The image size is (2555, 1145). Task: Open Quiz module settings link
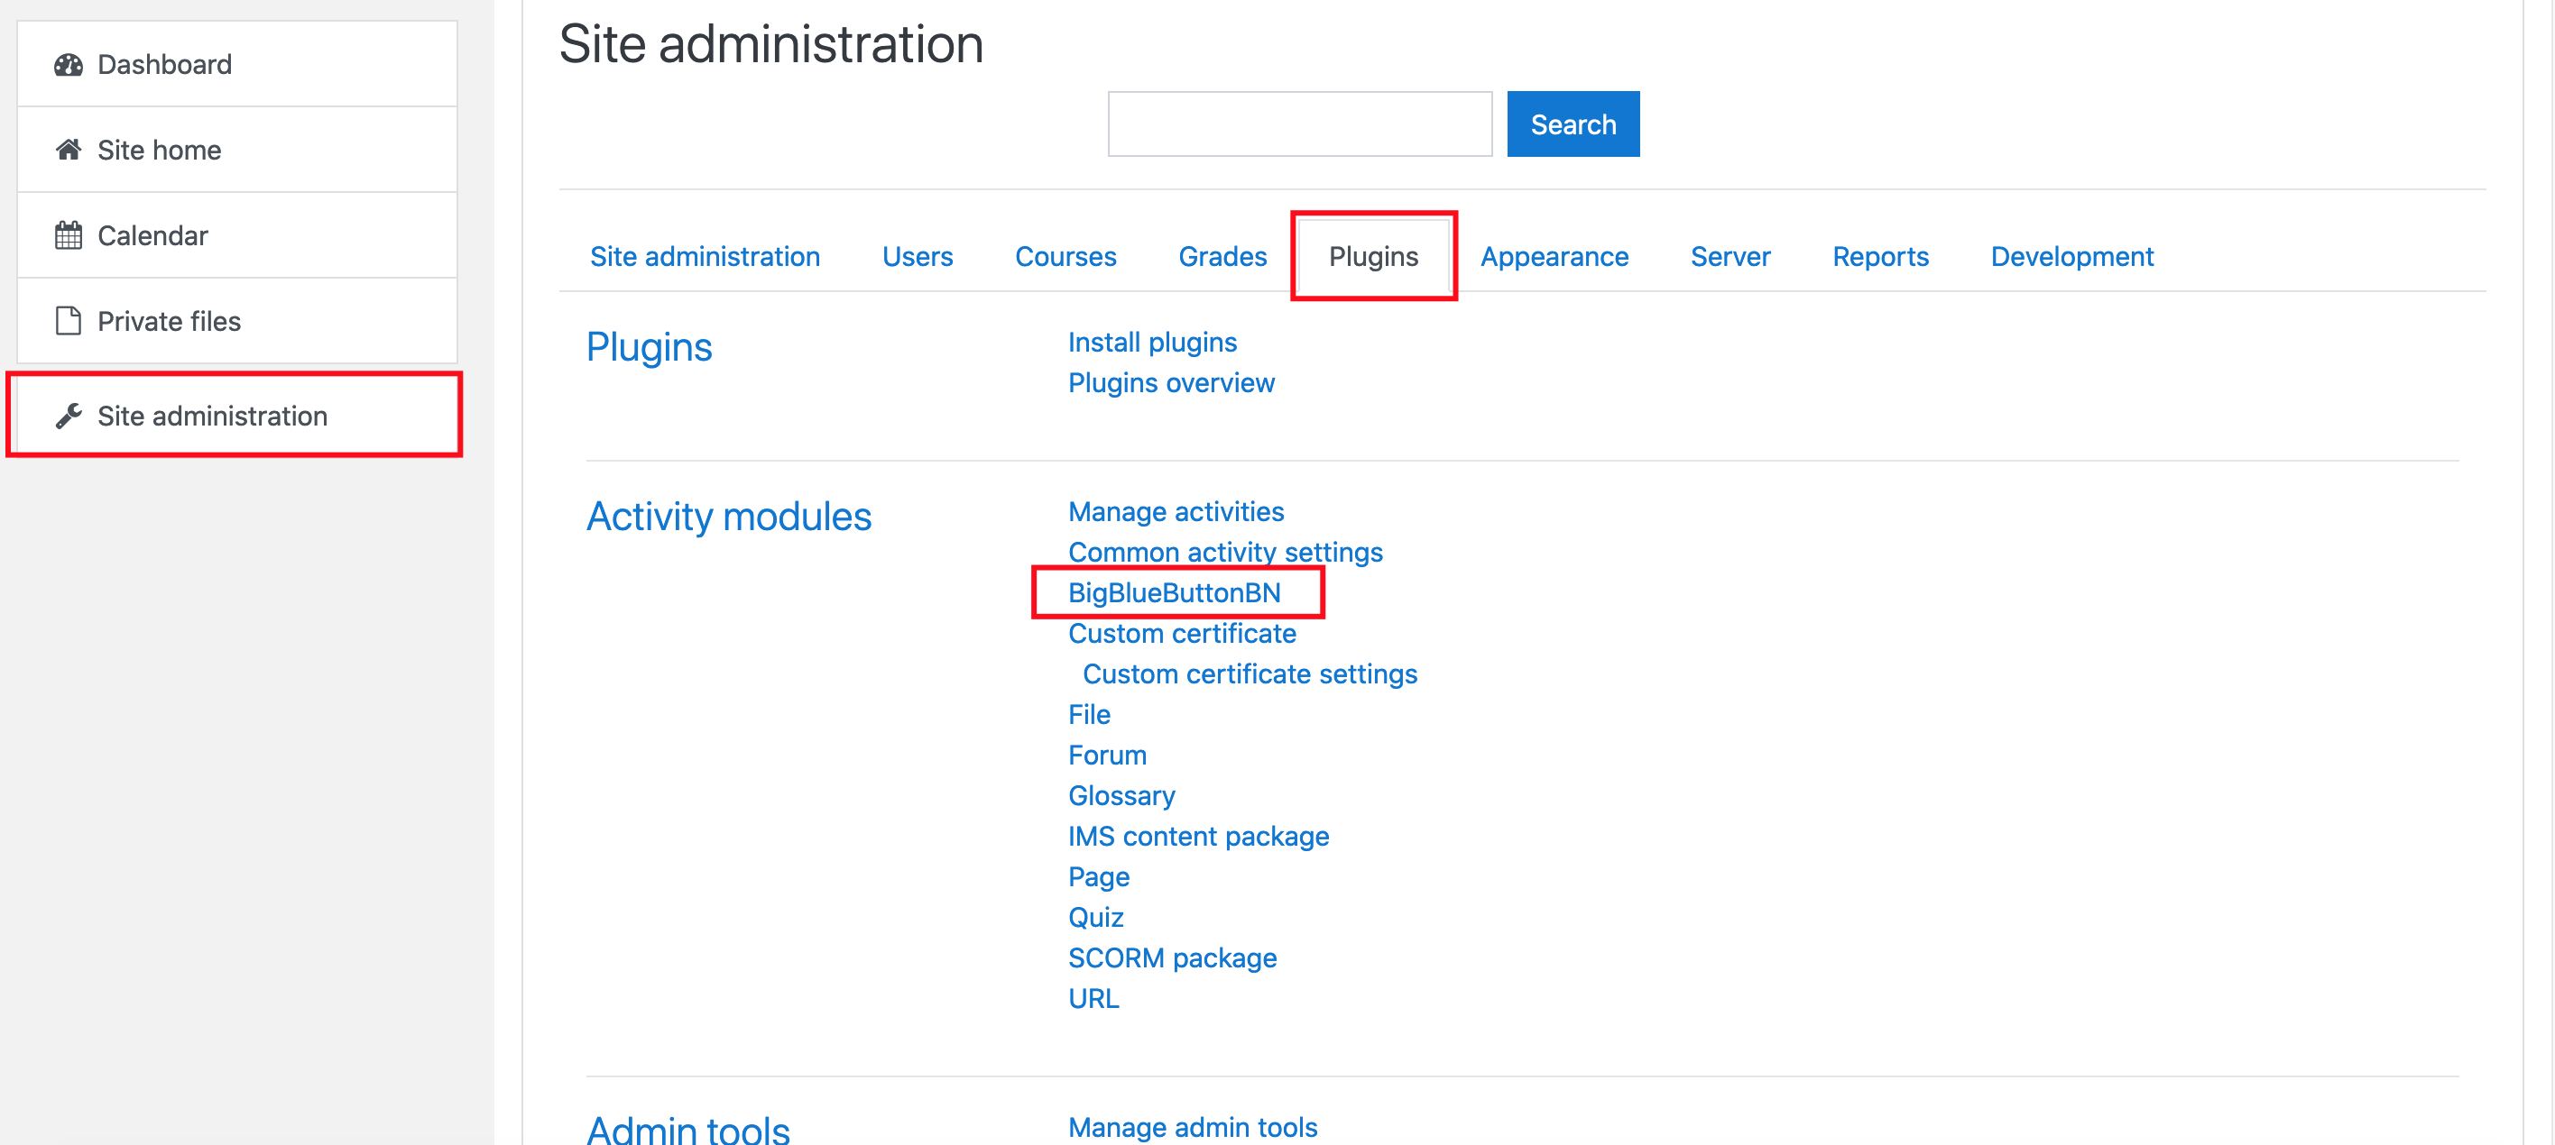tap(1096, 918)
